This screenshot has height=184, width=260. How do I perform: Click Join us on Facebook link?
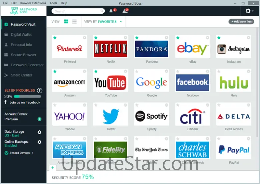[25, 102]
